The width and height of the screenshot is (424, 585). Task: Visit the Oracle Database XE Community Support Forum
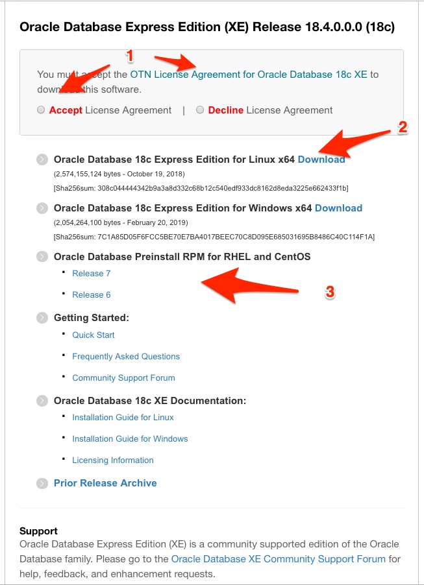pos(278,558)
